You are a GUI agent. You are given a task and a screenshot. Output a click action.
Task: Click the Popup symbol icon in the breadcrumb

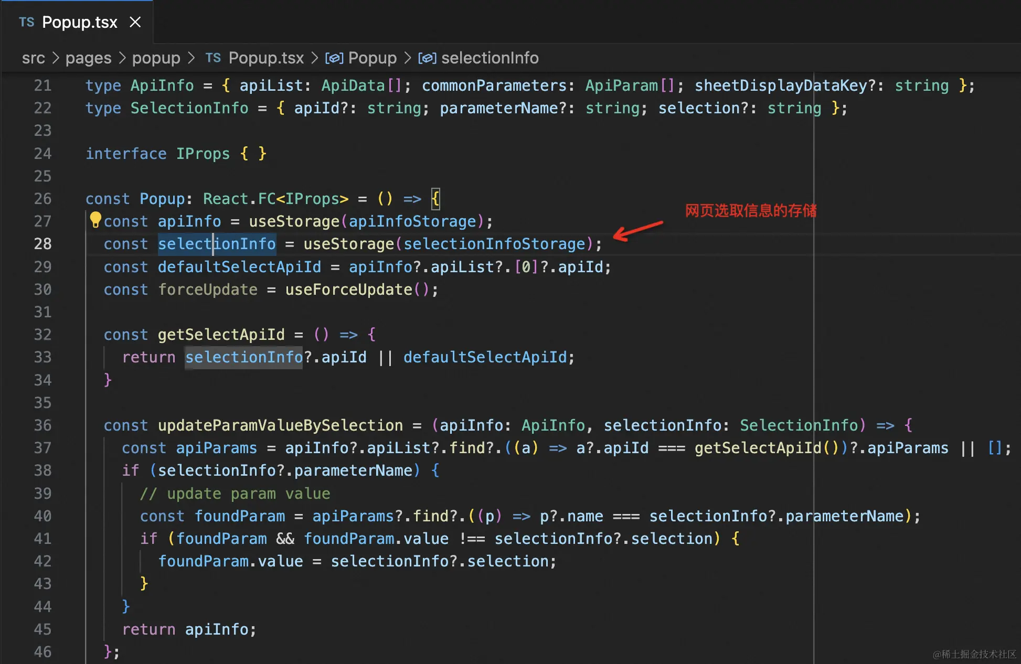click(x=334, y=58)
